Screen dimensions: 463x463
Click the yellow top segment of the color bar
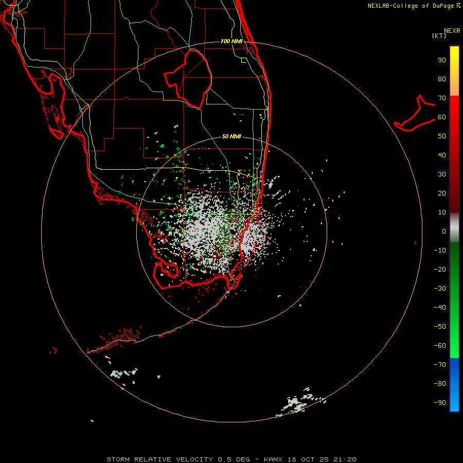pos(454,71)
